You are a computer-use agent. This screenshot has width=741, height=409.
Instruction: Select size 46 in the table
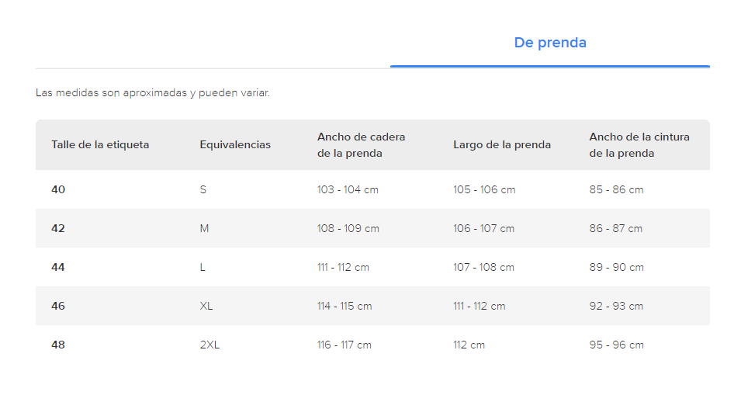pyautogui.click(x=58, y=306)
